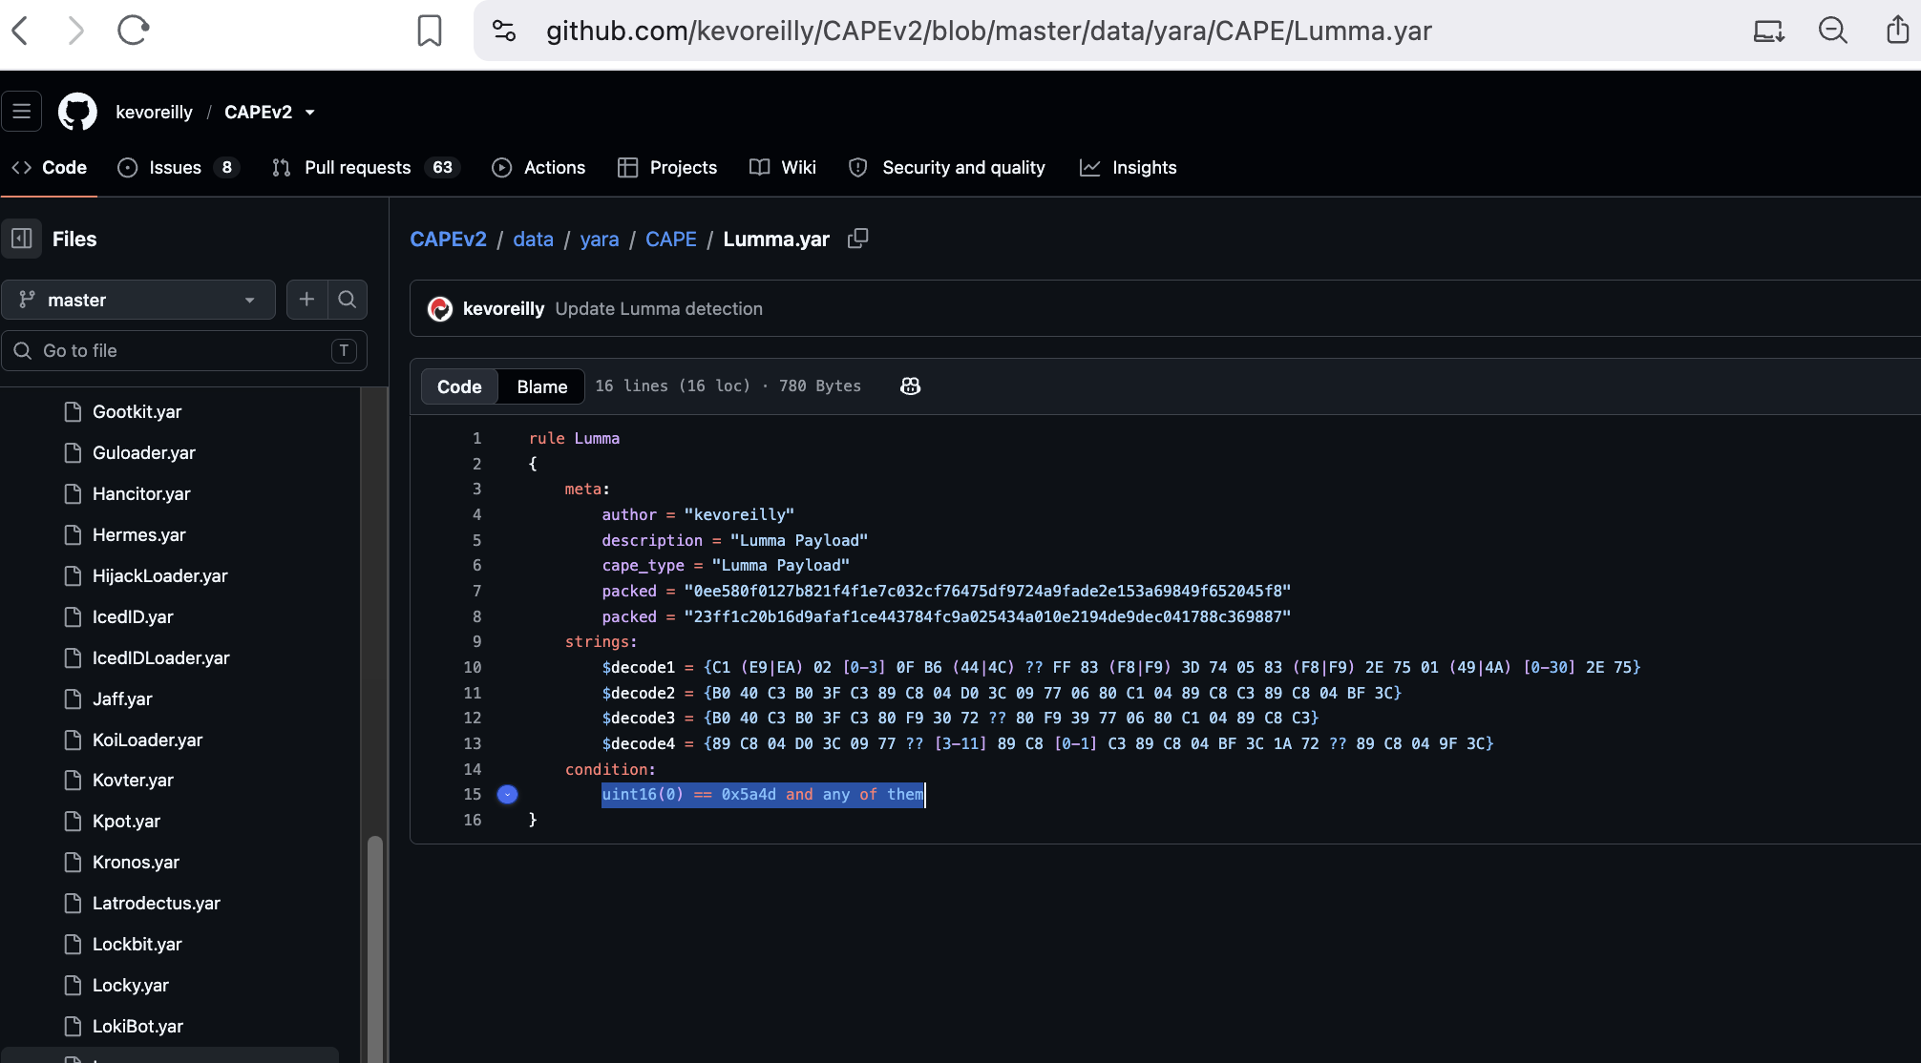This screenshot has width=1921, height=1063.
Task: Focus the Go to file field
Action: [x=184, y=350]
